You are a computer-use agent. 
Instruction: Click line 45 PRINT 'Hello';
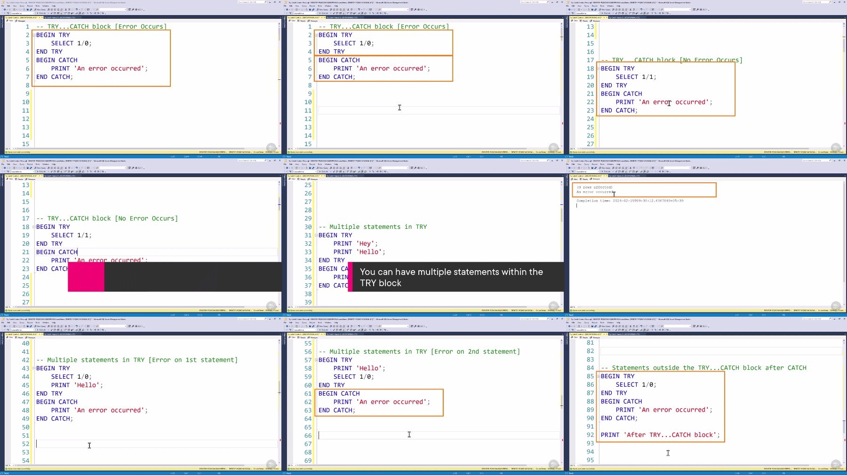coord(77,385)
